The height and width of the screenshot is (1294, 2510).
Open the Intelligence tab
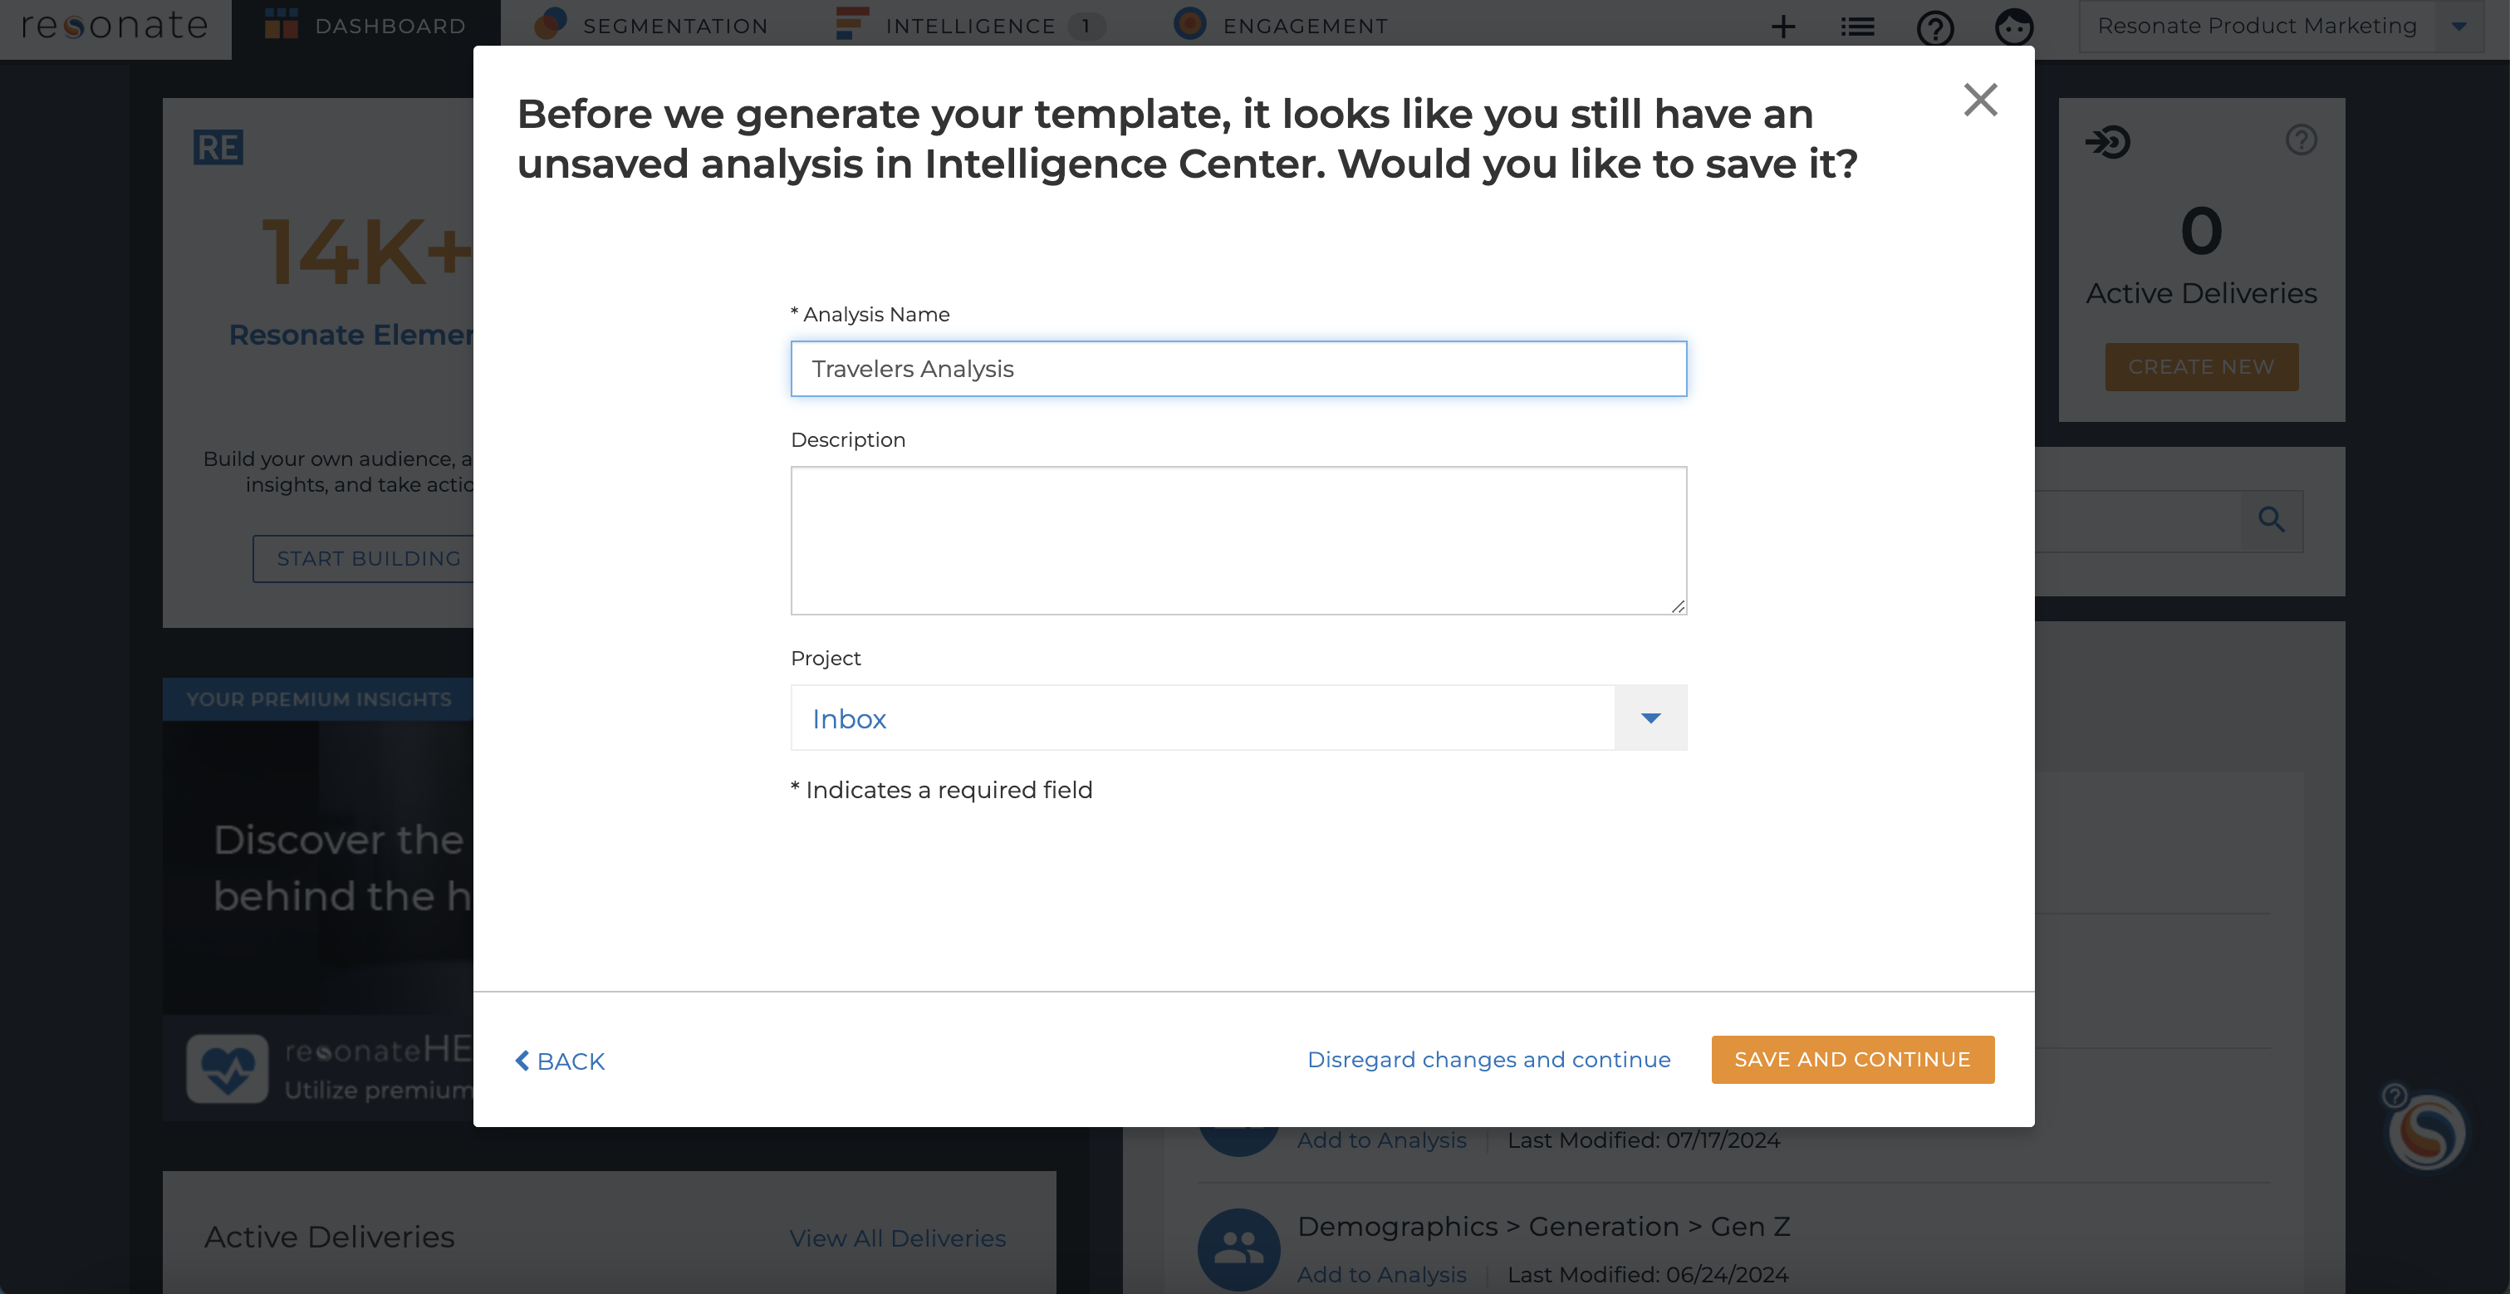[970, 27]
